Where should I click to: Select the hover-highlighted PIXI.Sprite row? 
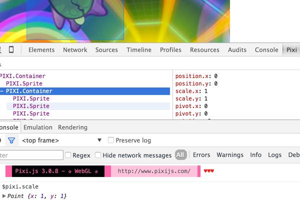[88, 106]
